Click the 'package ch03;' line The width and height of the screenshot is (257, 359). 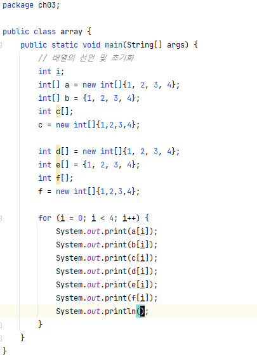click(x=31, y=5)
